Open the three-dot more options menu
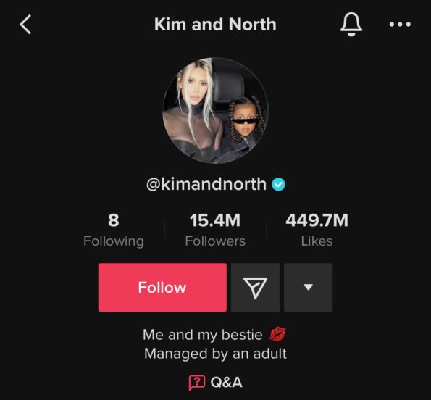This screenshot has width=431, height=400. tap(400, 25)
